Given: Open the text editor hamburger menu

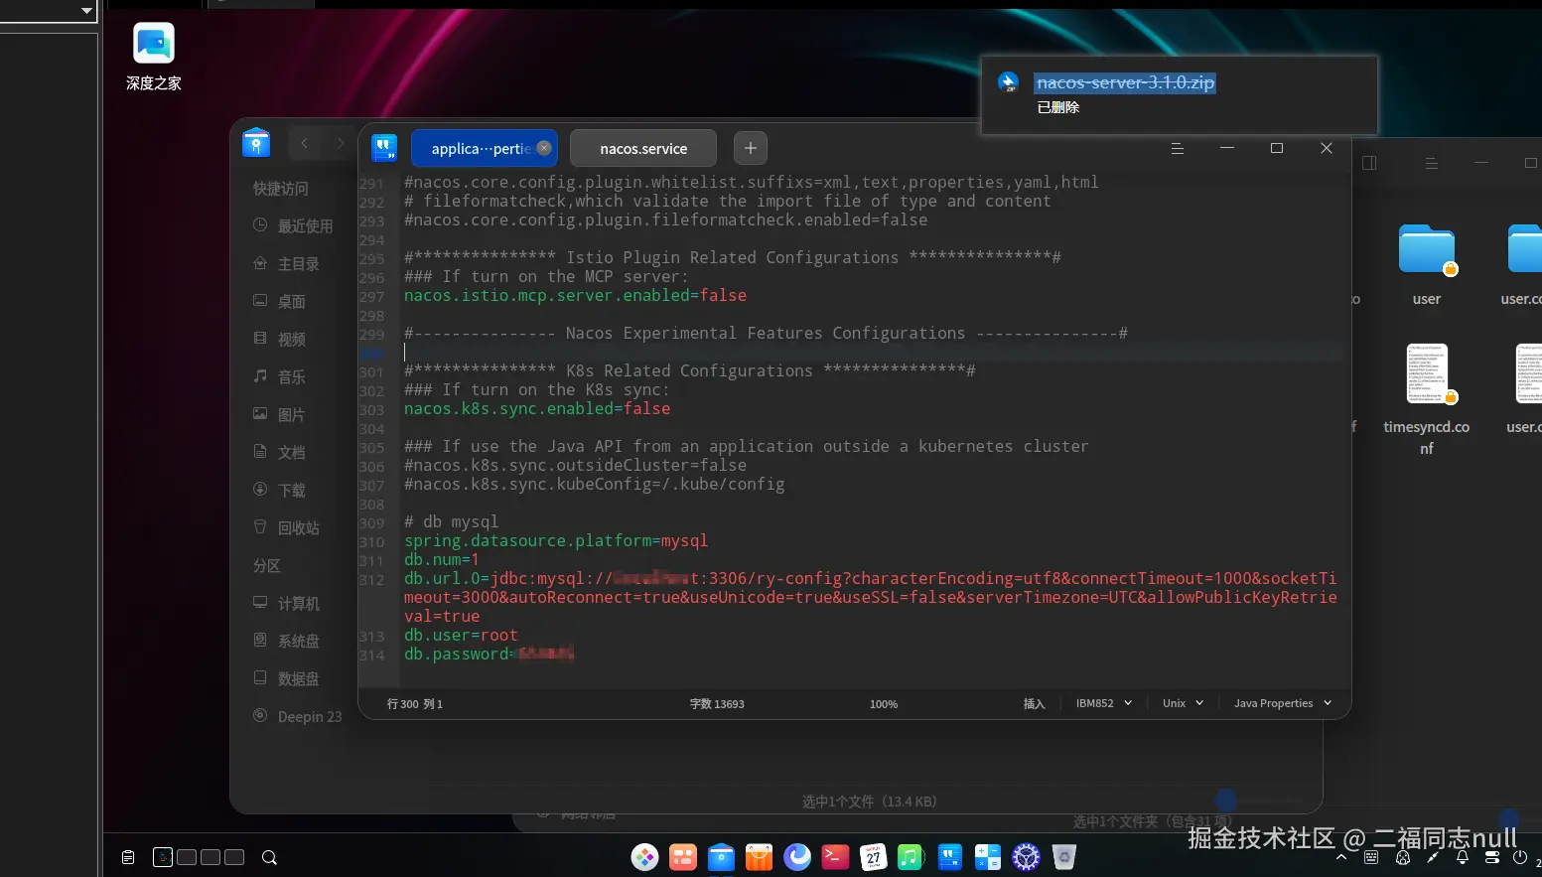Looking at the screenshot, I should coord(1177,148).
